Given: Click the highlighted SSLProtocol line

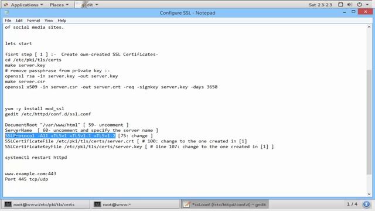Looking at the screenshot, I should click(x=60, y=136).
